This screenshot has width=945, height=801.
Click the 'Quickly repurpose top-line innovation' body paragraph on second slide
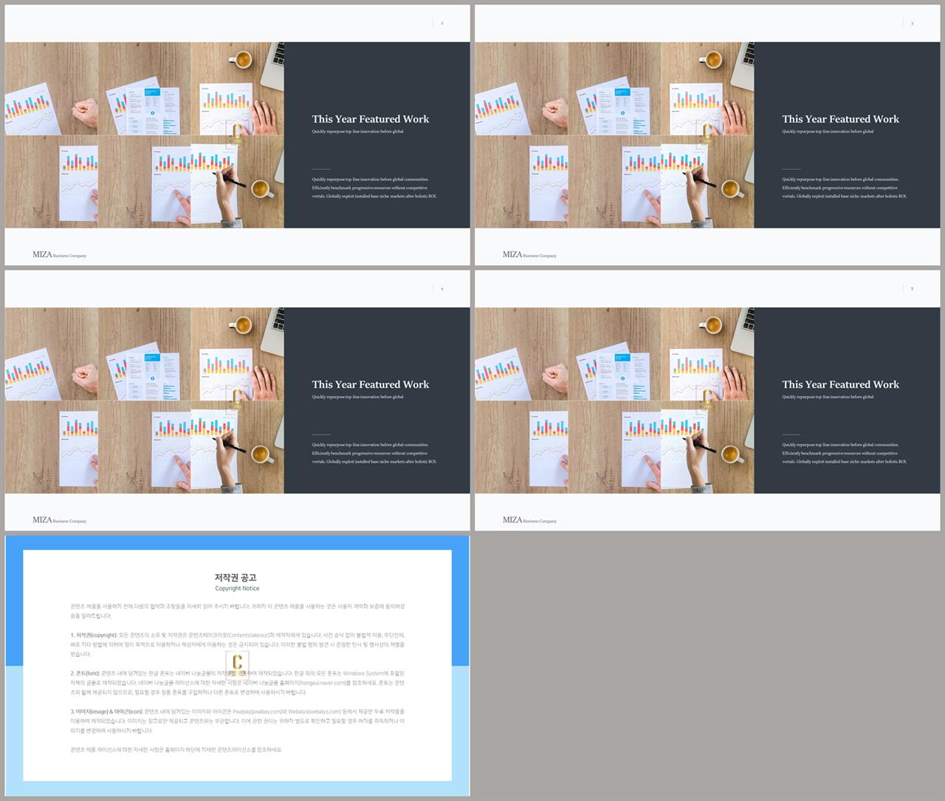tap(845, 188)
